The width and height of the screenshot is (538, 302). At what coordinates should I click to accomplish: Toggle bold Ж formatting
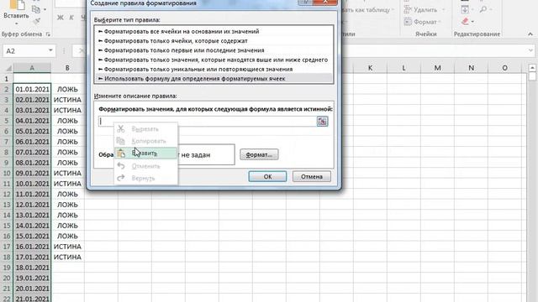[x=61, y=18]
